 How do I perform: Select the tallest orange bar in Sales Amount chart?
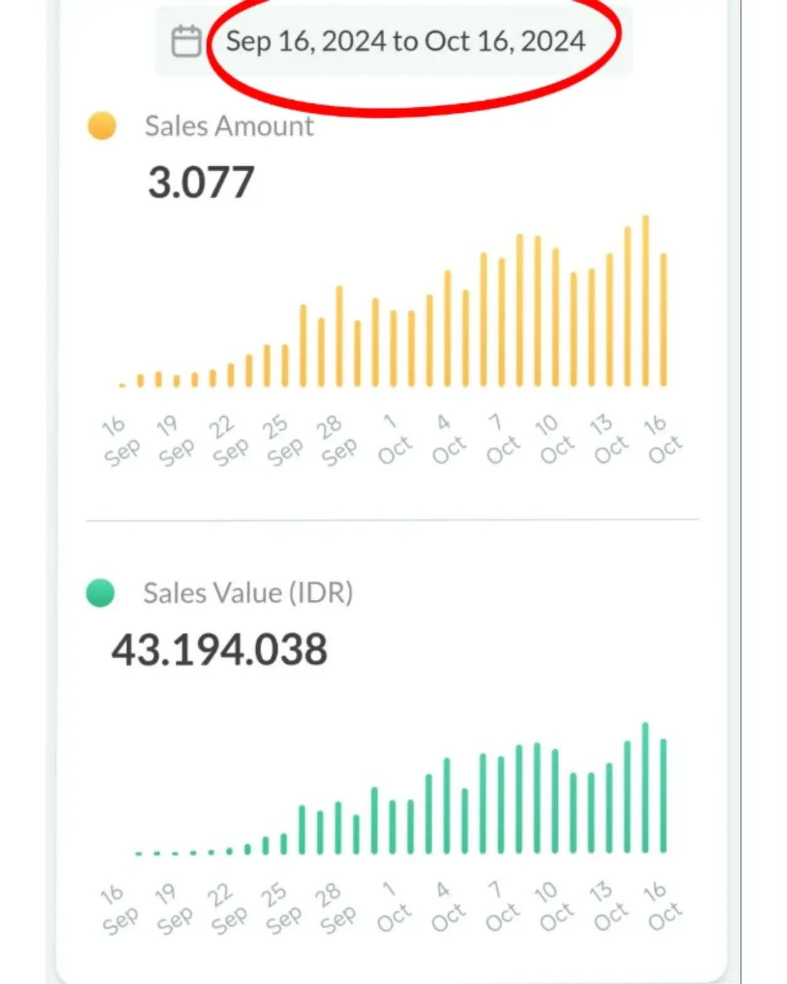coord(645,301)
